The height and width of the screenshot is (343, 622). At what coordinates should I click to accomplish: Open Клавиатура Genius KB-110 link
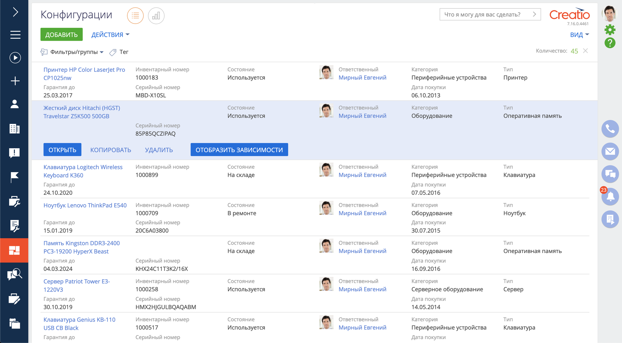[x=79, y=324]
